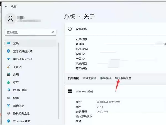The width and height of the screenshot is (166, 125).
Task: Click the 应用 apps icon
Action: 9,74
